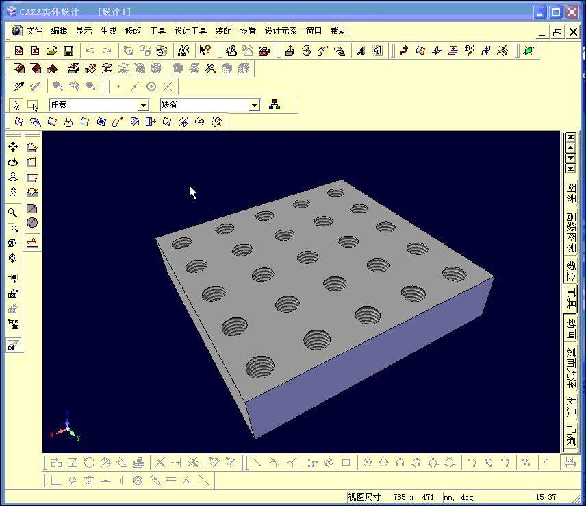586x506 pixels.
Task: Select the orbit rotate camera tool
Action: pyautogui.click(x=13, y=162)
